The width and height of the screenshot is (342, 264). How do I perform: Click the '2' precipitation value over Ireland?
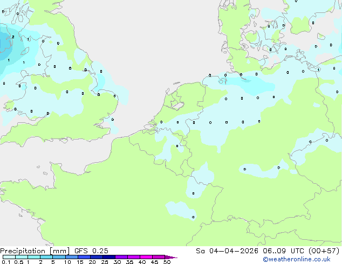(x=13, y=37)
